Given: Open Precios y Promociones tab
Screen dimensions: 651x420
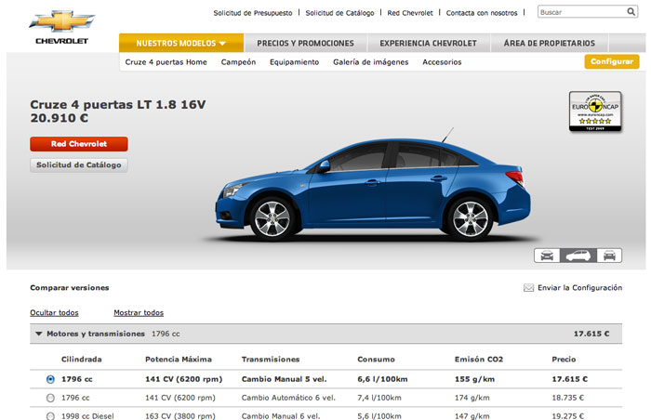Looking at the screenshot, I should 305,43.
